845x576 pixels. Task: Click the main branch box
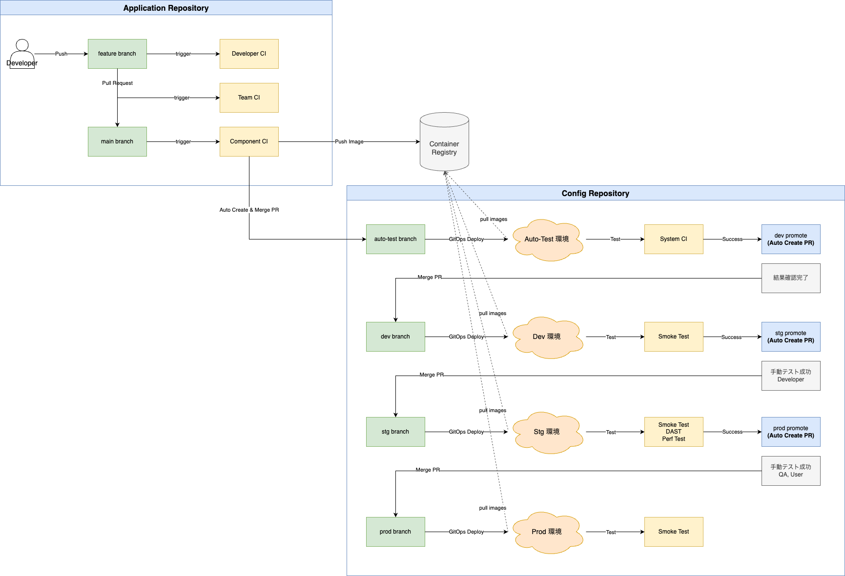(117, 141)
